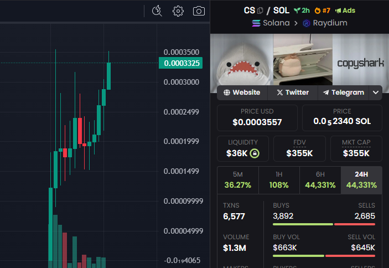This screenshot has width=389, height=268.
Task: Take a chart snapshot with camera icon
Action: click(x=199, y=11)
